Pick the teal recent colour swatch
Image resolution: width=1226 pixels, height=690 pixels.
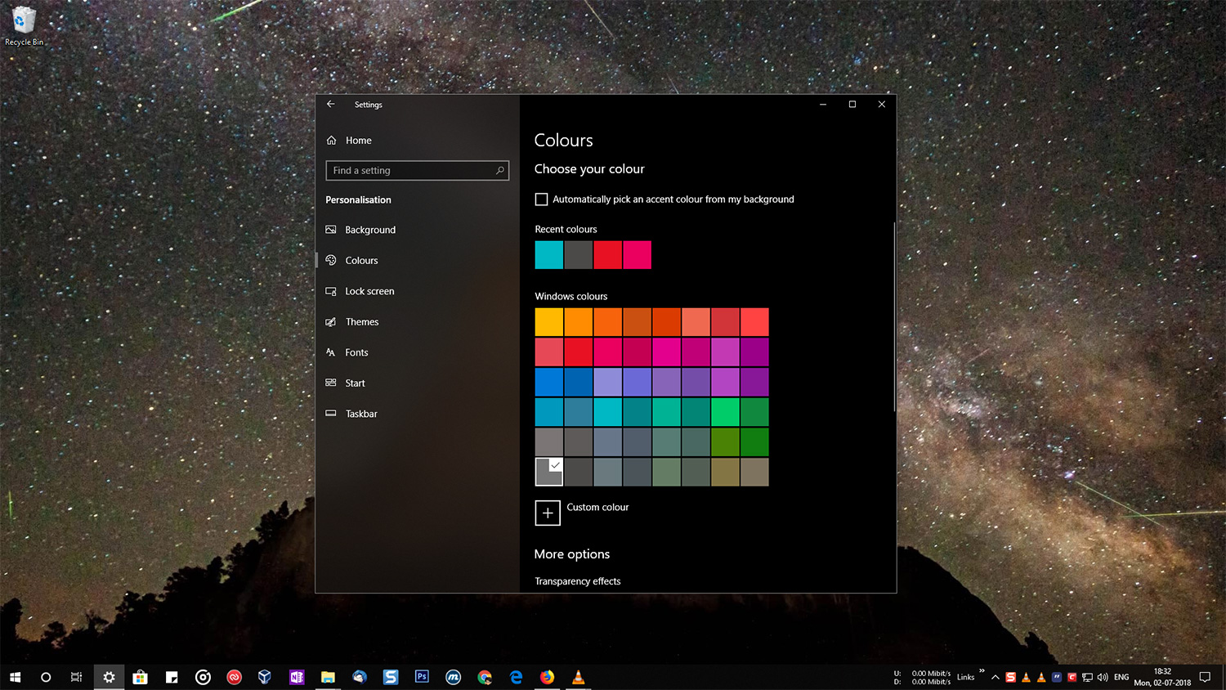click(548, 255)
